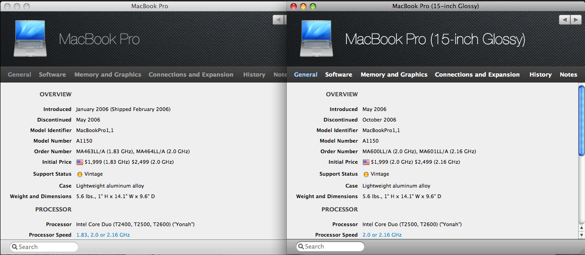Show History tab in the 15-inch Glossy window
Screen dimensions: 585x255
point(540,74)
